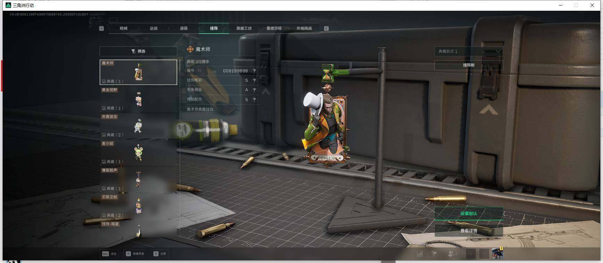Click the serial number 009199696
The height and width of the screenshot is (263, 603).
pyautogui.click(x=235, y=71)
